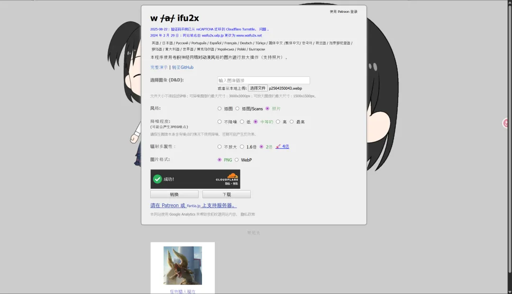Click the selected file name p2564350043.webp
Image resolution: width=512 pixels, height=294 pixels.
pyautogui.click(x=285, y=88)
